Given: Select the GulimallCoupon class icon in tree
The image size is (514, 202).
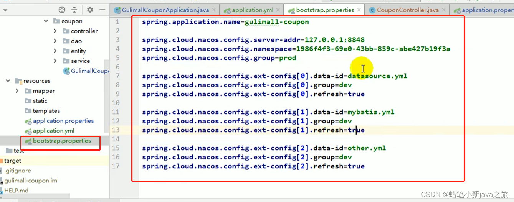Looking at the screenshot, I should (x=66, y=71).
